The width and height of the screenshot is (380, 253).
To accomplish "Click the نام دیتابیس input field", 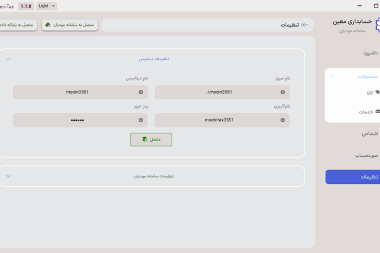I will [80, 92].
